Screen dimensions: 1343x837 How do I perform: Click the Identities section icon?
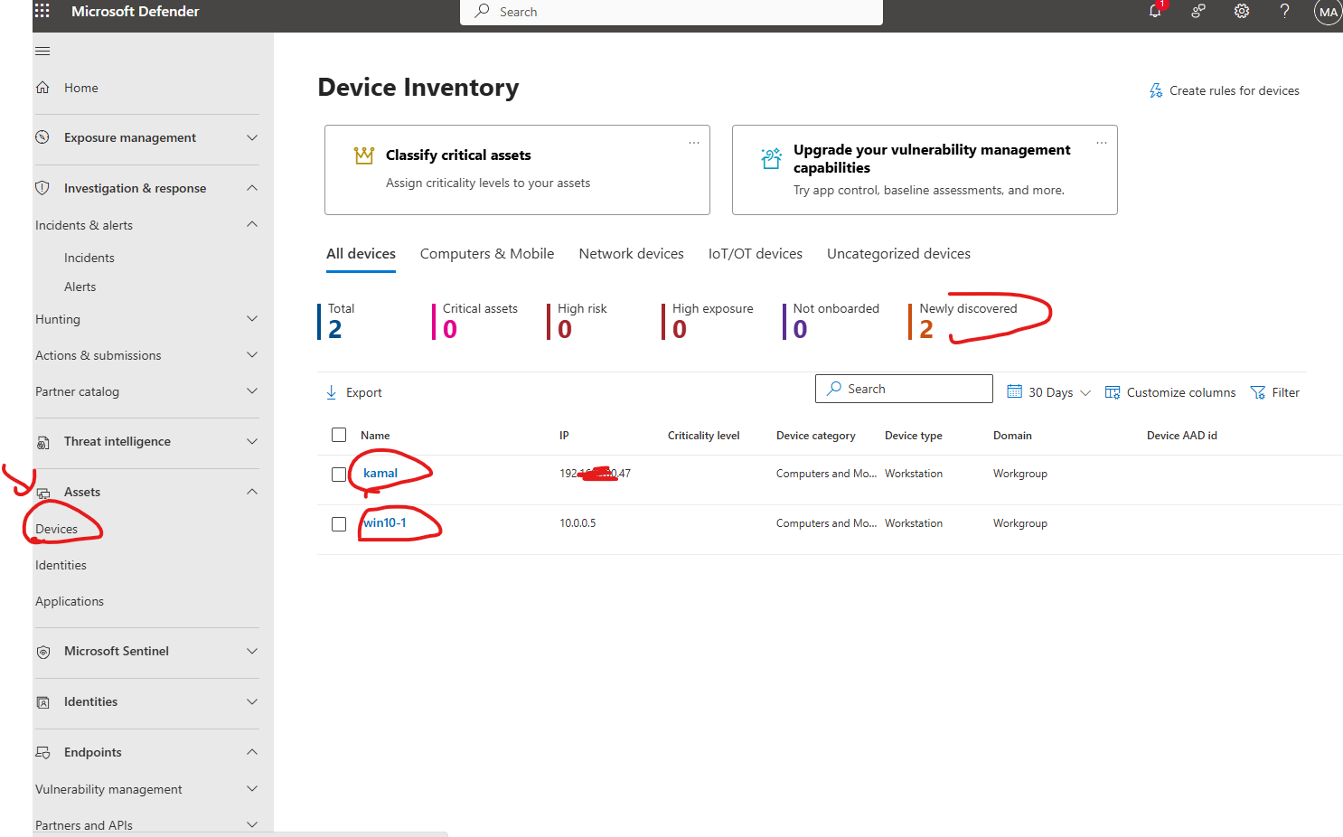(x=42, y=702)
